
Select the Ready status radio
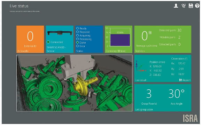coord(77,28)
